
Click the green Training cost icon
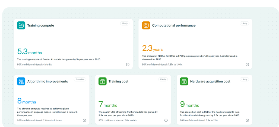point(103,81)
